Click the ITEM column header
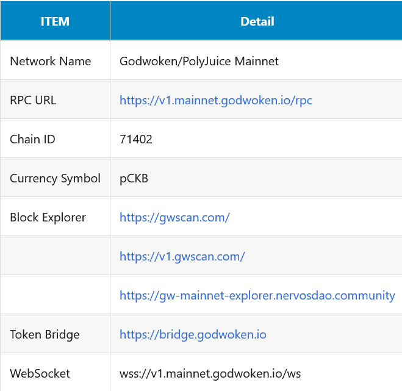Screen dimensions: 402x391 [x=55, y=21]
